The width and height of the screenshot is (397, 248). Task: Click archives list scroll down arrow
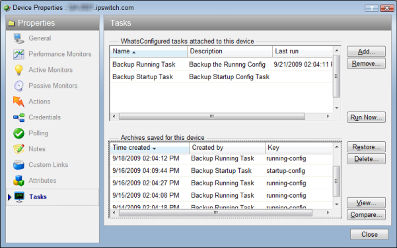[x=336, y=204]
